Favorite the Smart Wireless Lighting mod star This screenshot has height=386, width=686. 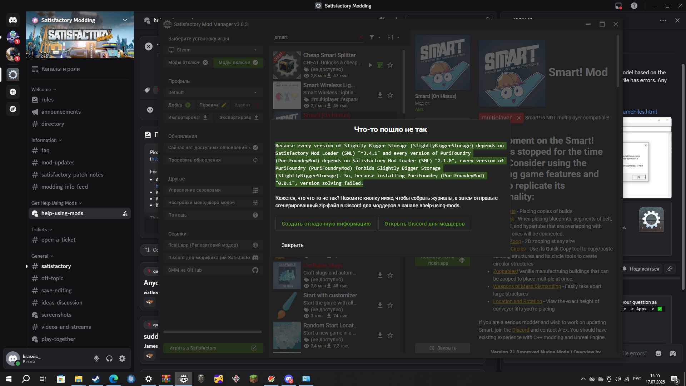[x=390, y=95]
